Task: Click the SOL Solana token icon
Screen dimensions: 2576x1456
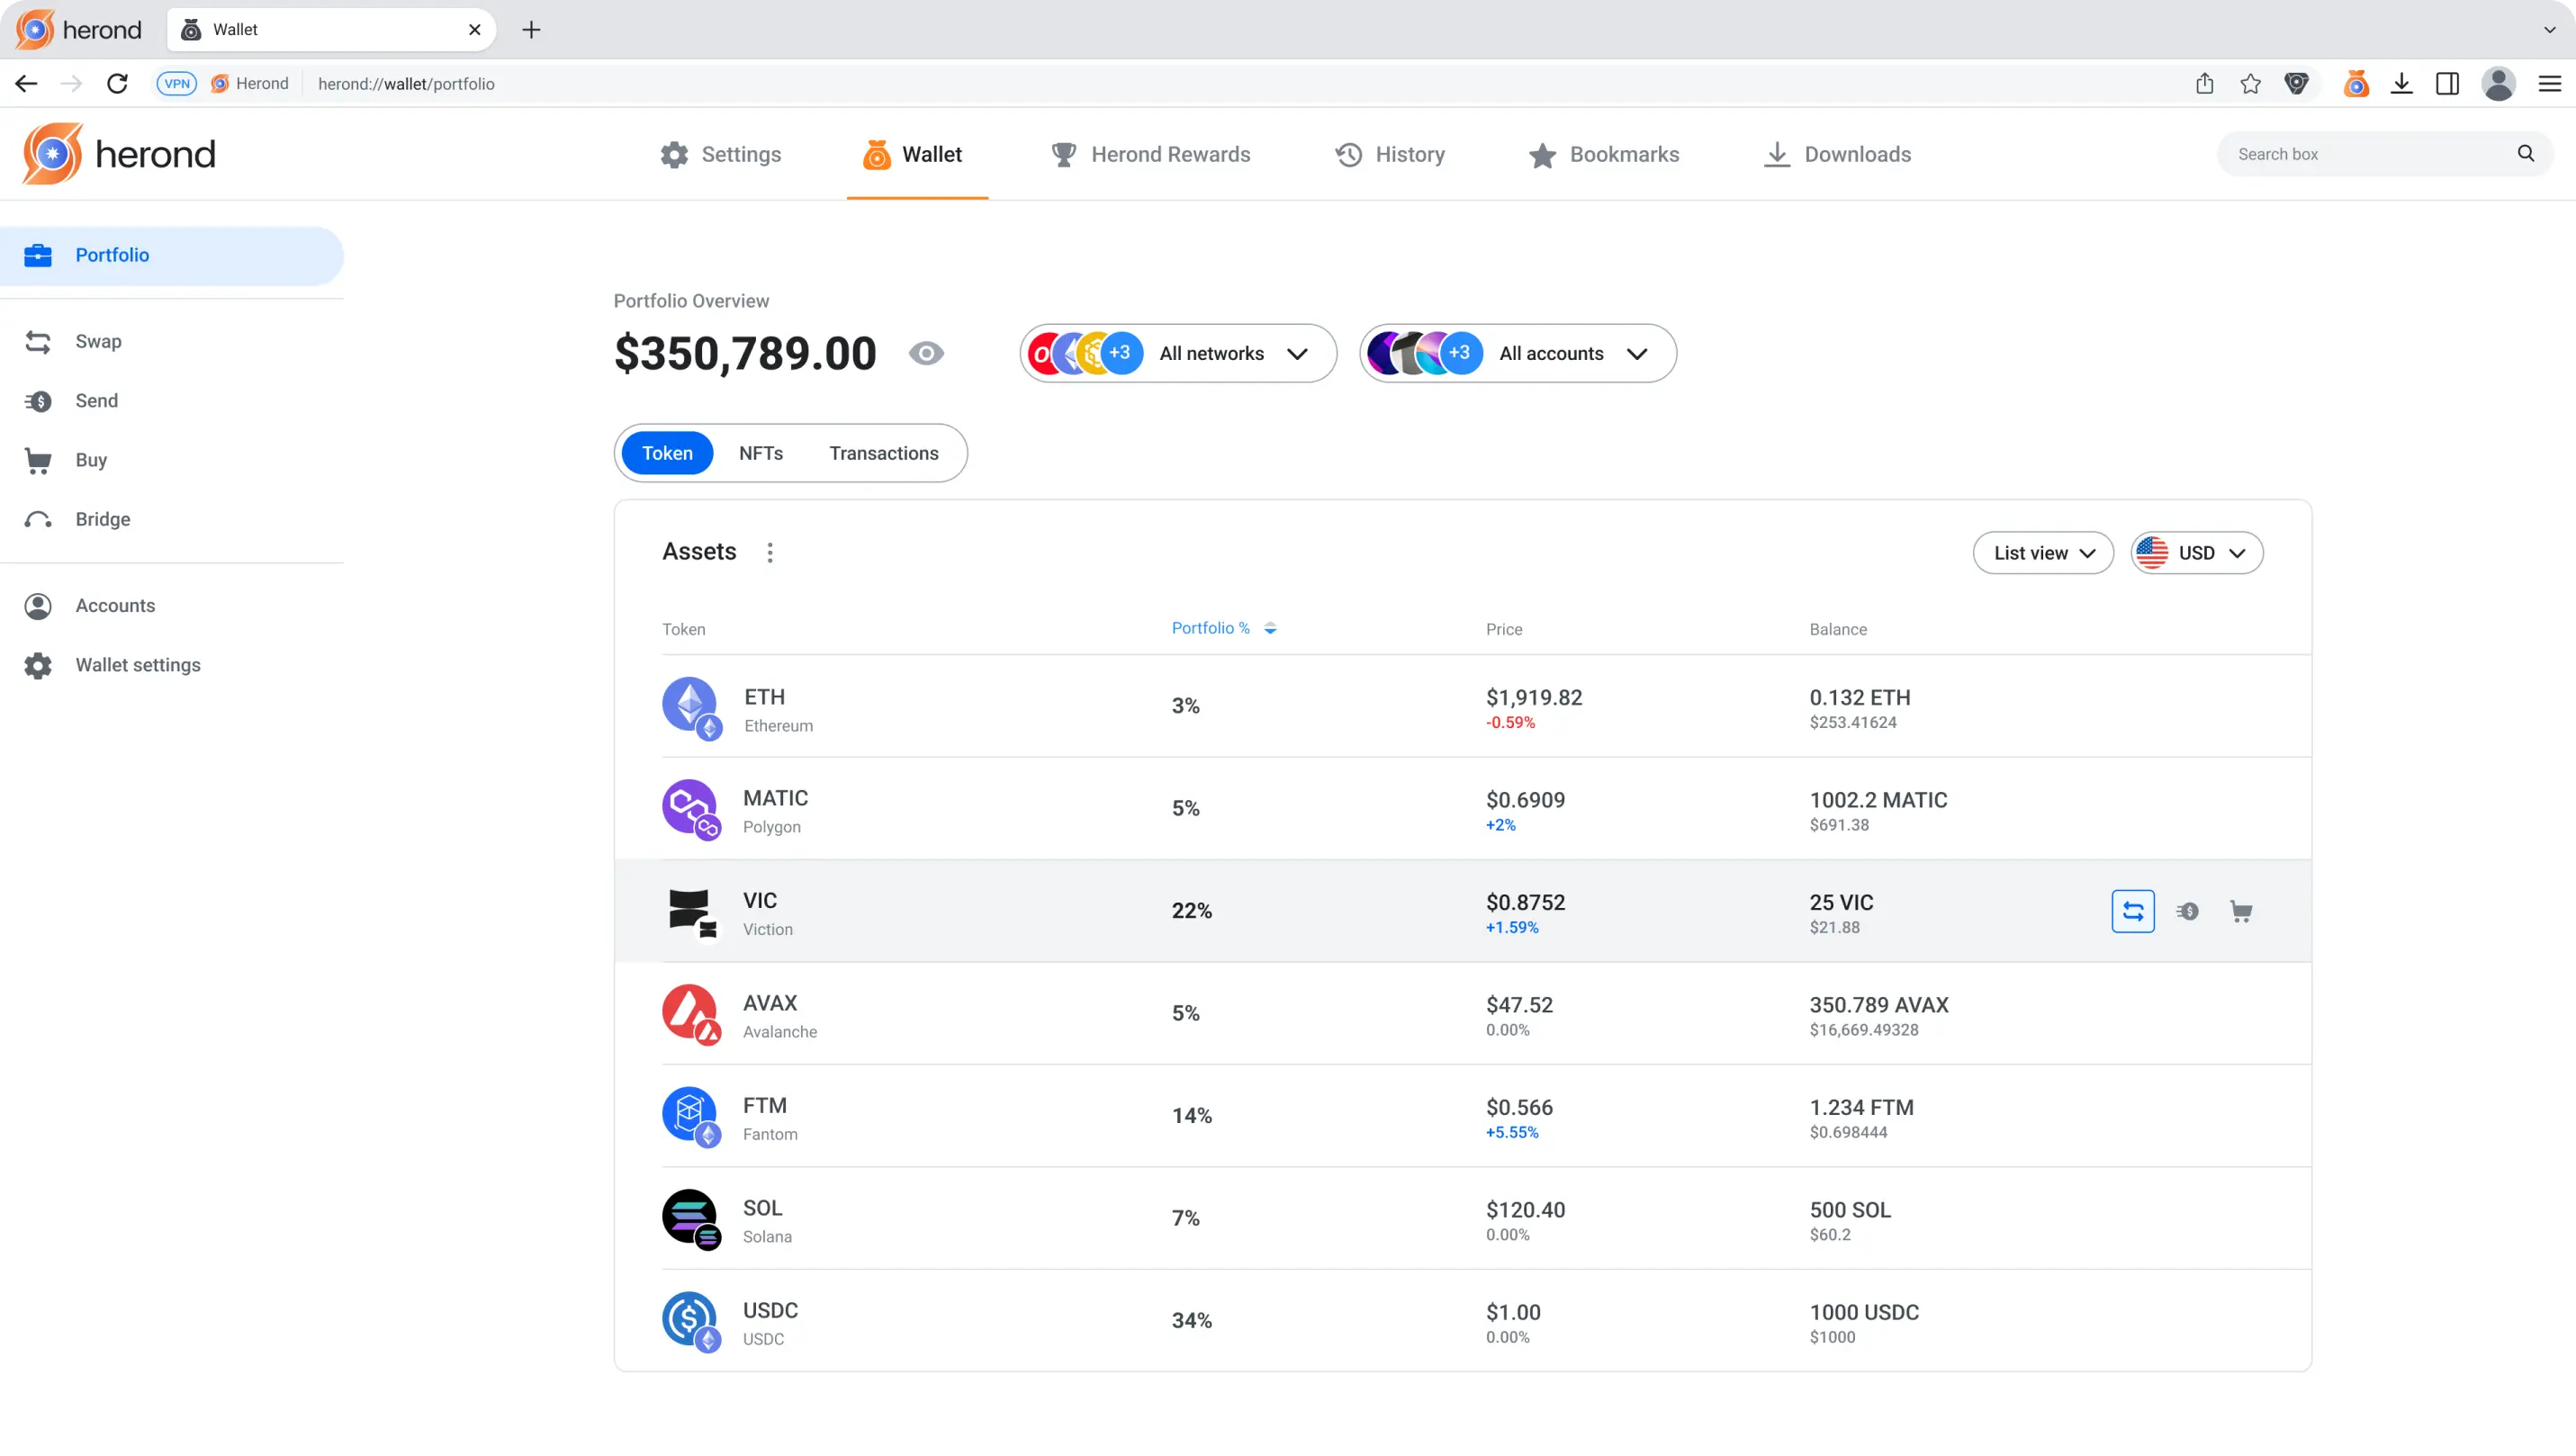Action: (x=691, y=1220)
